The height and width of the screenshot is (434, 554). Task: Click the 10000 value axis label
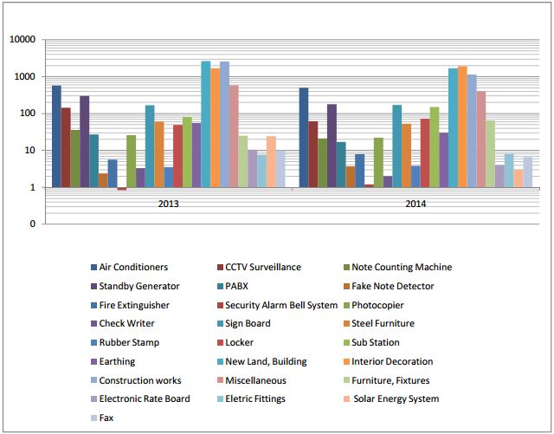(21, 41)
